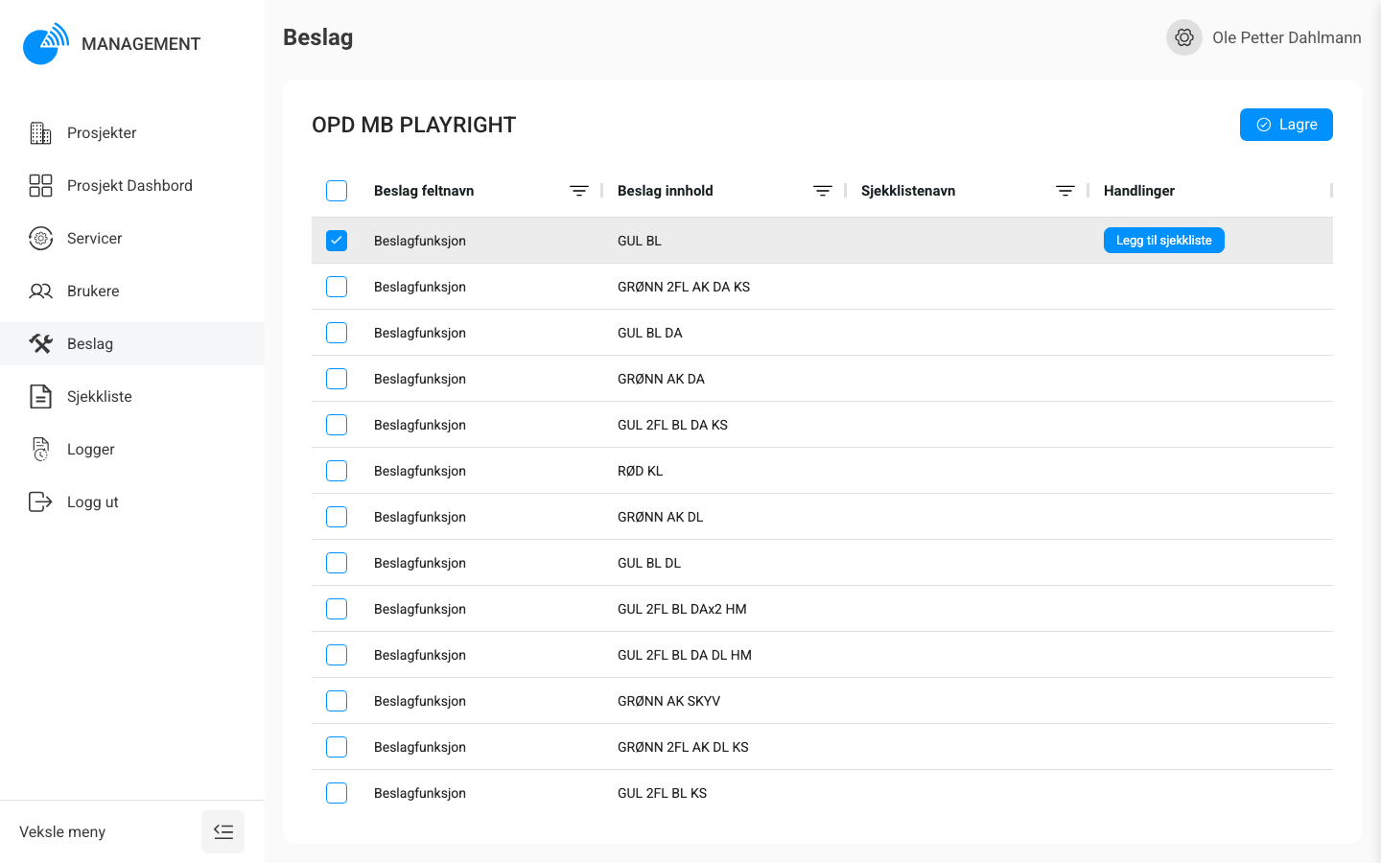Collapse the sidebar with the Veksle meny icon
The width and height of the screenshot is (1381, 863).
point(222,831)
